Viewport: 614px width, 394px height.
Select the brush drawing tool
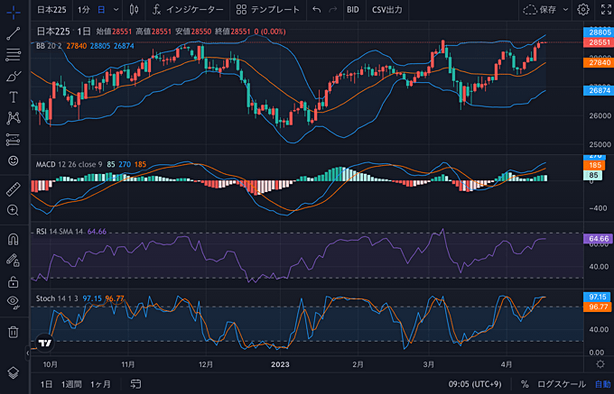[14, 76]
